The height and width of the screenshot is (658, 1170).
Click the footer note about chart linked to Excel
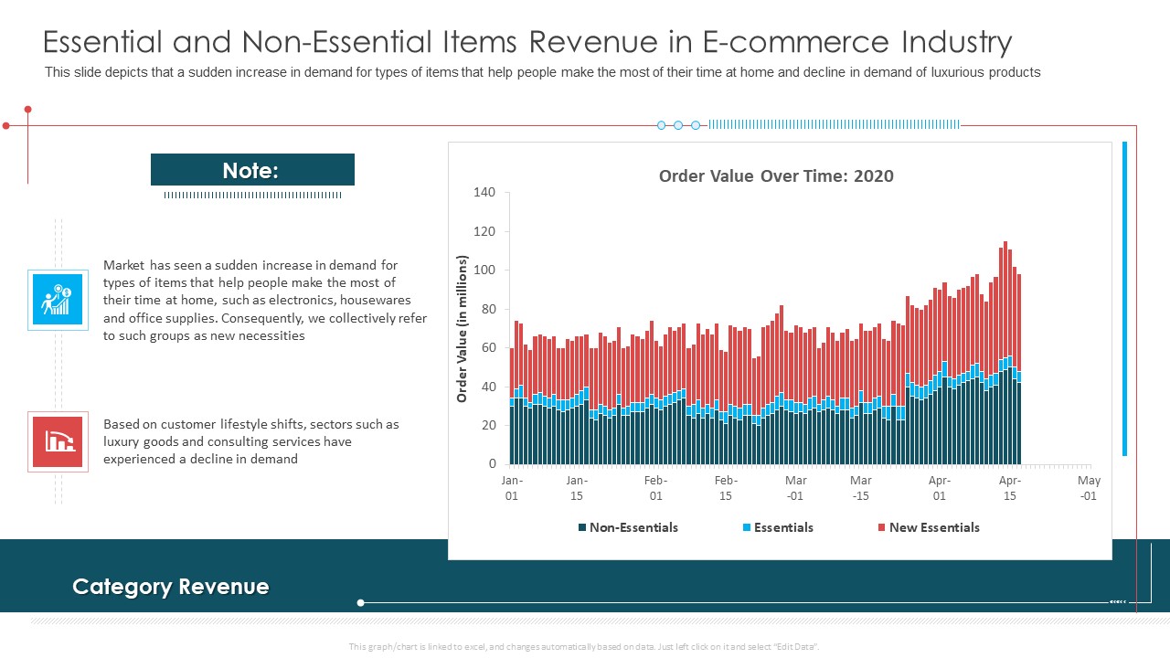pos(584,646)
